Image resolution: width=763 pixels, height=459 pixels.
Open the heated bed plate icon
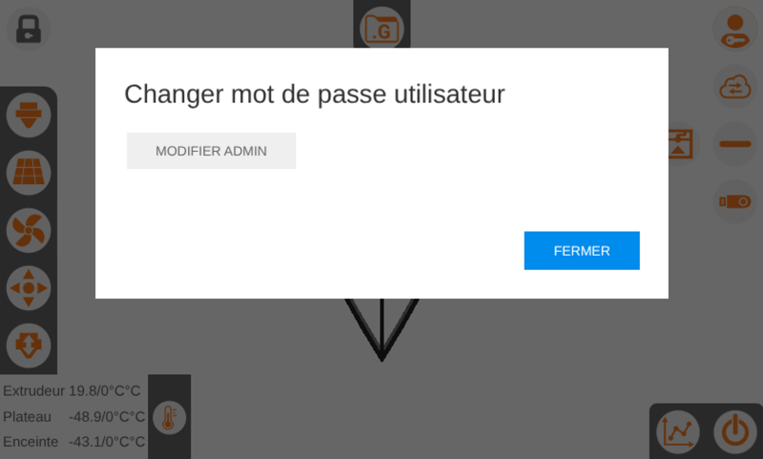click(29, 173)
